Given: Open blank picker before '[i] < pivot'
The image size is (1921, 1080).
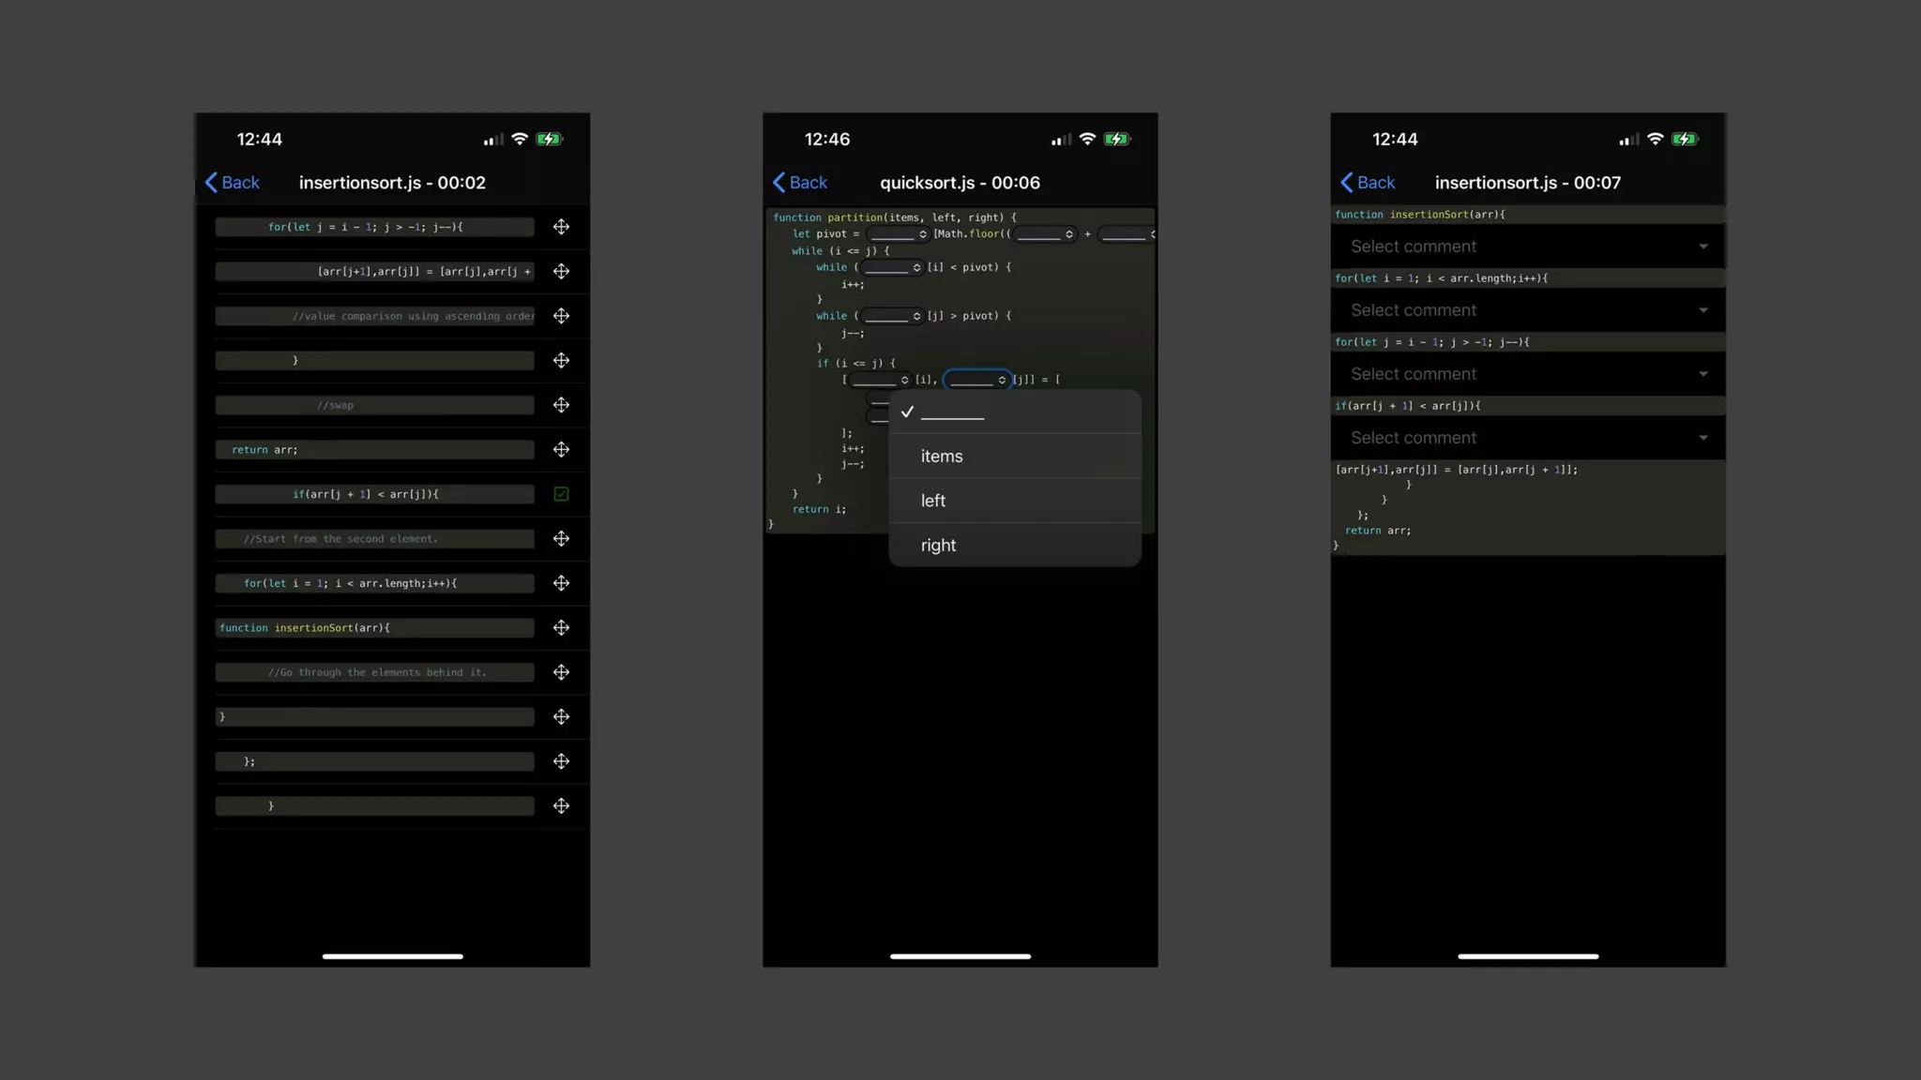Looking at the screenshot, I should tap(891, 268).
